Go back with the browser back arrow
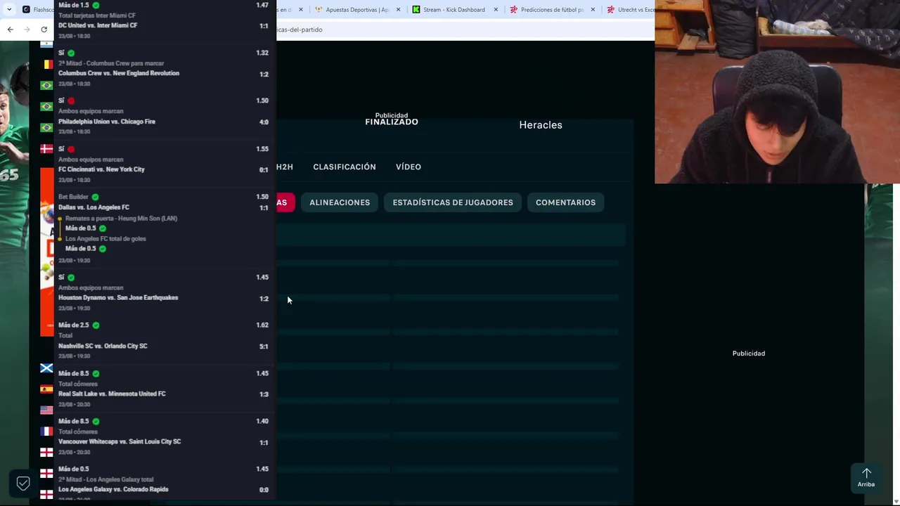The image size is (900, 506). click(x=10, y=30)
